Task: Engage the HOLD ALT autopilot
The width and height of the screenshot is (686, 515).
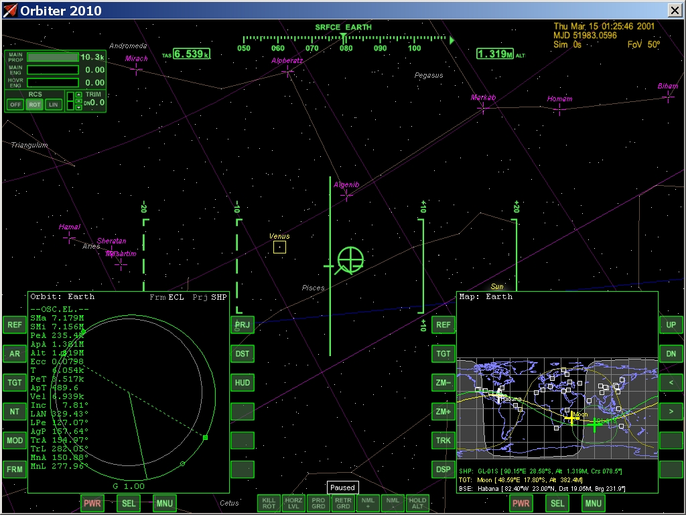Action: pyautogui.click(x=417, y=503)
